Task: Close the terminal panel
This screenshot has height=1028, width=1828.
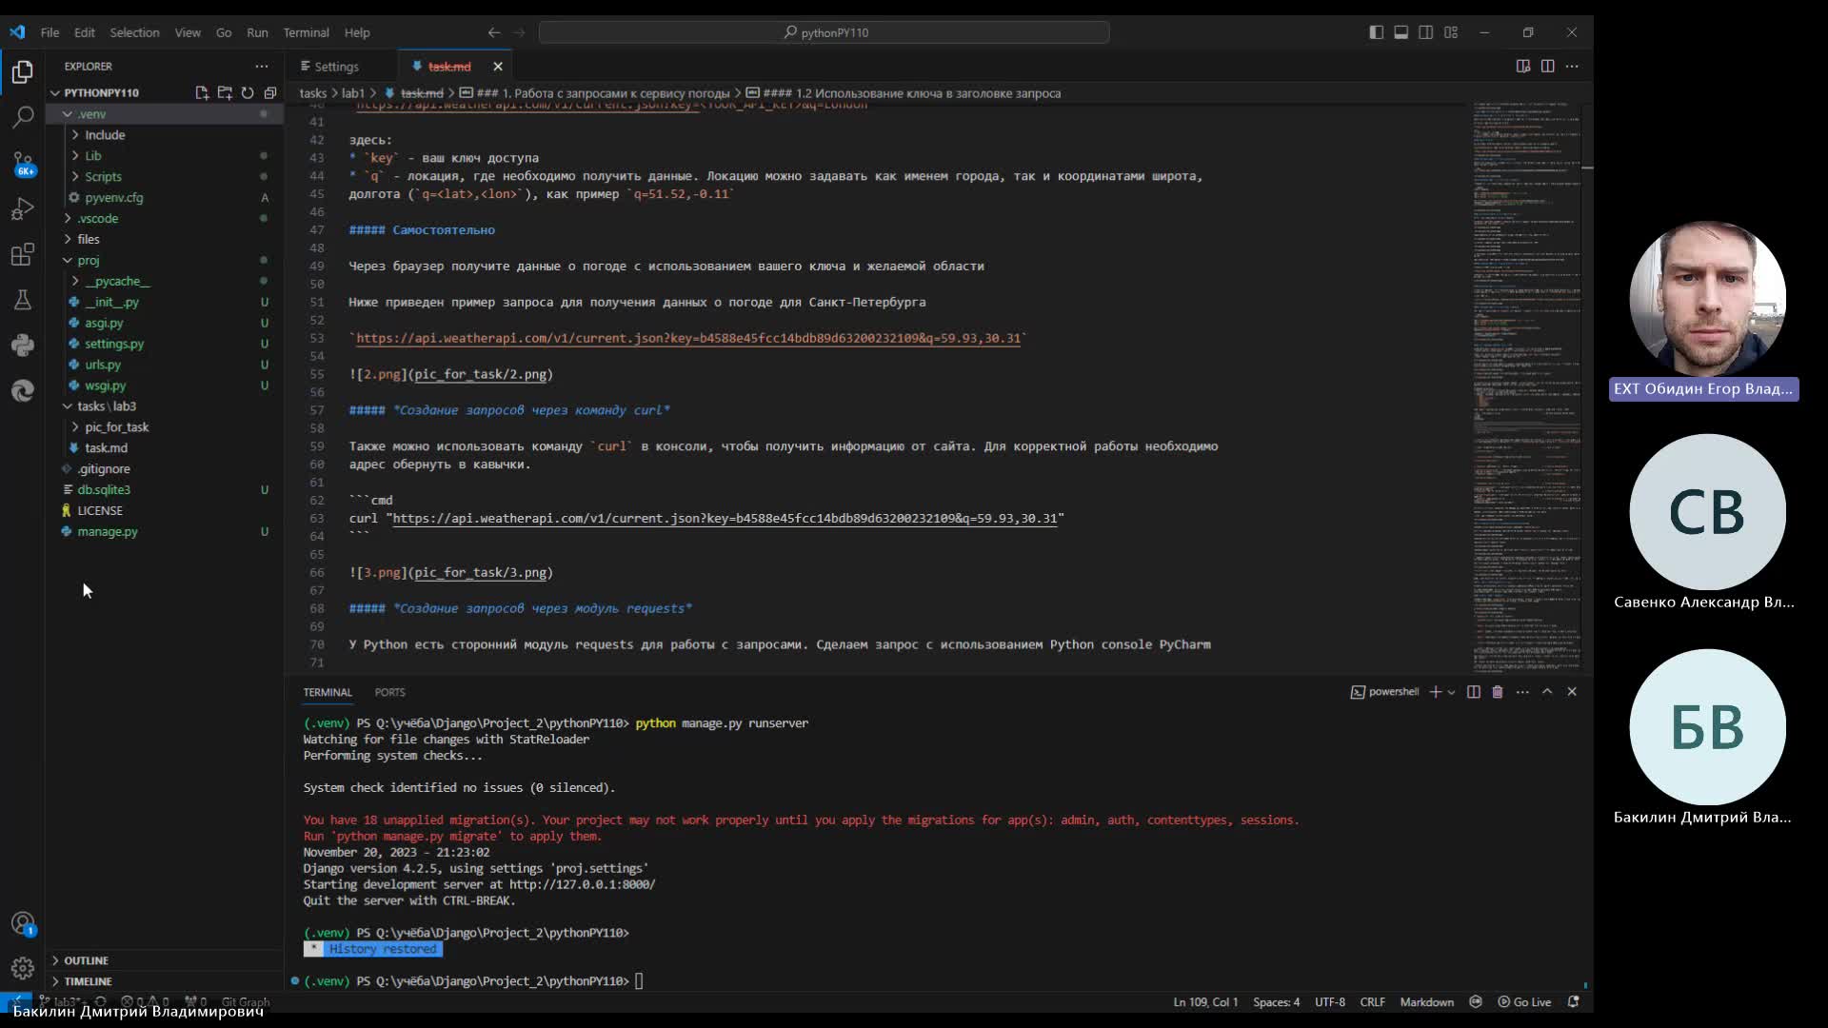Action: click(1572, 692)
